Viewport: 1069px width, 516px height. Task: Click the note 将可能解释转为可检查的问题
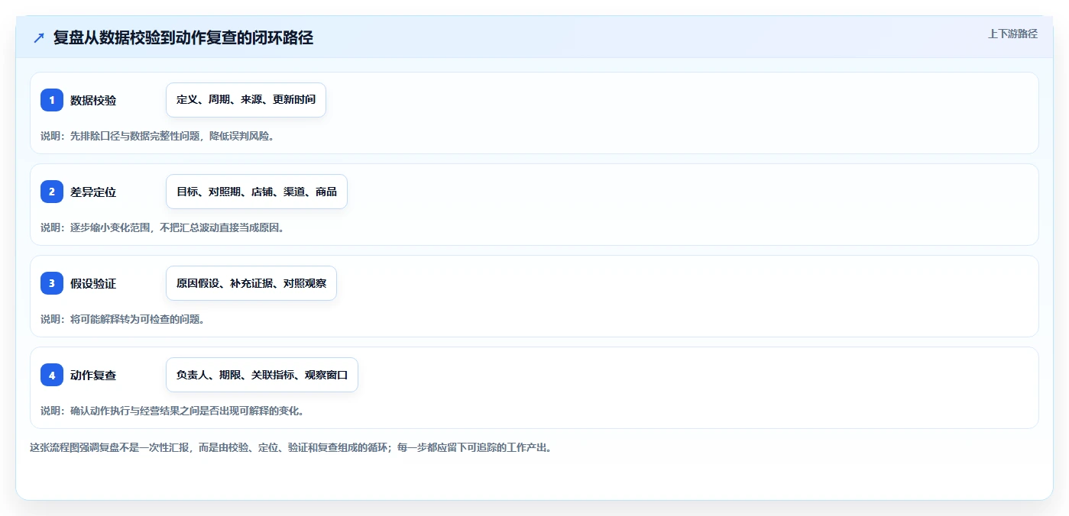point(122,319)
